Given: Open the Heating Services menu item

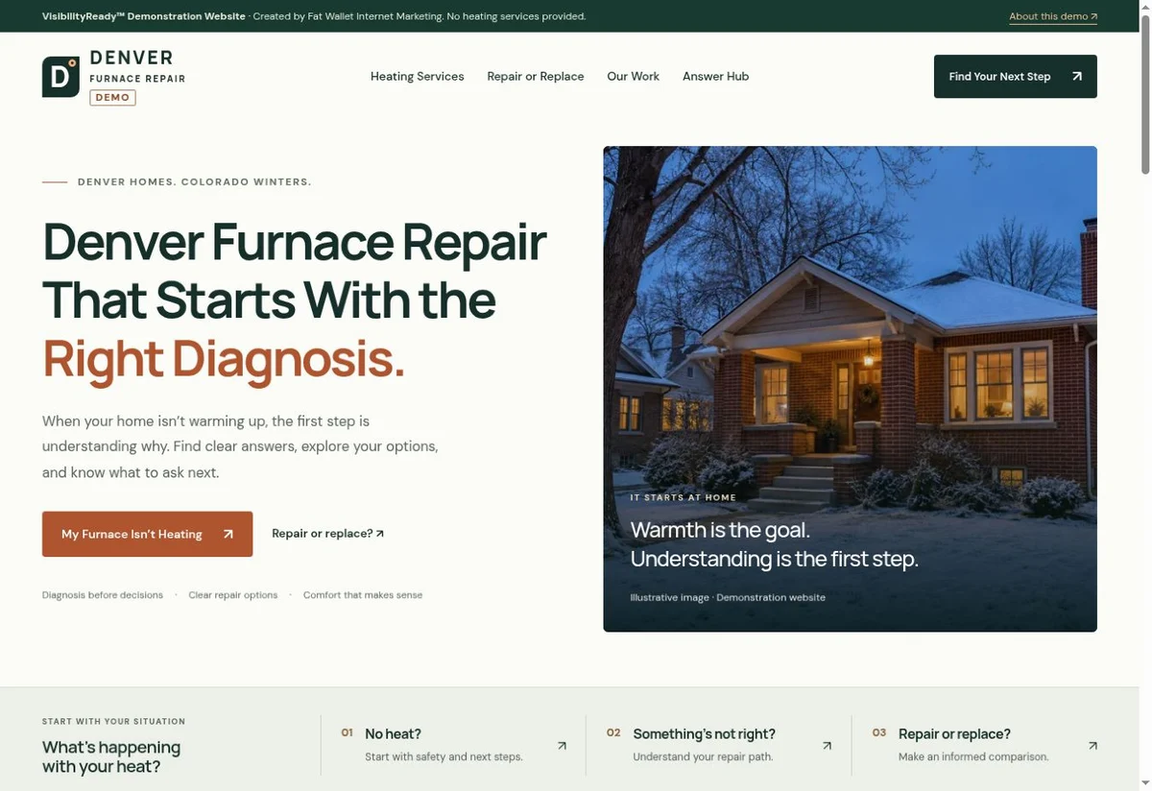Looking at the screenshot, I should click(x=417, y=77).
